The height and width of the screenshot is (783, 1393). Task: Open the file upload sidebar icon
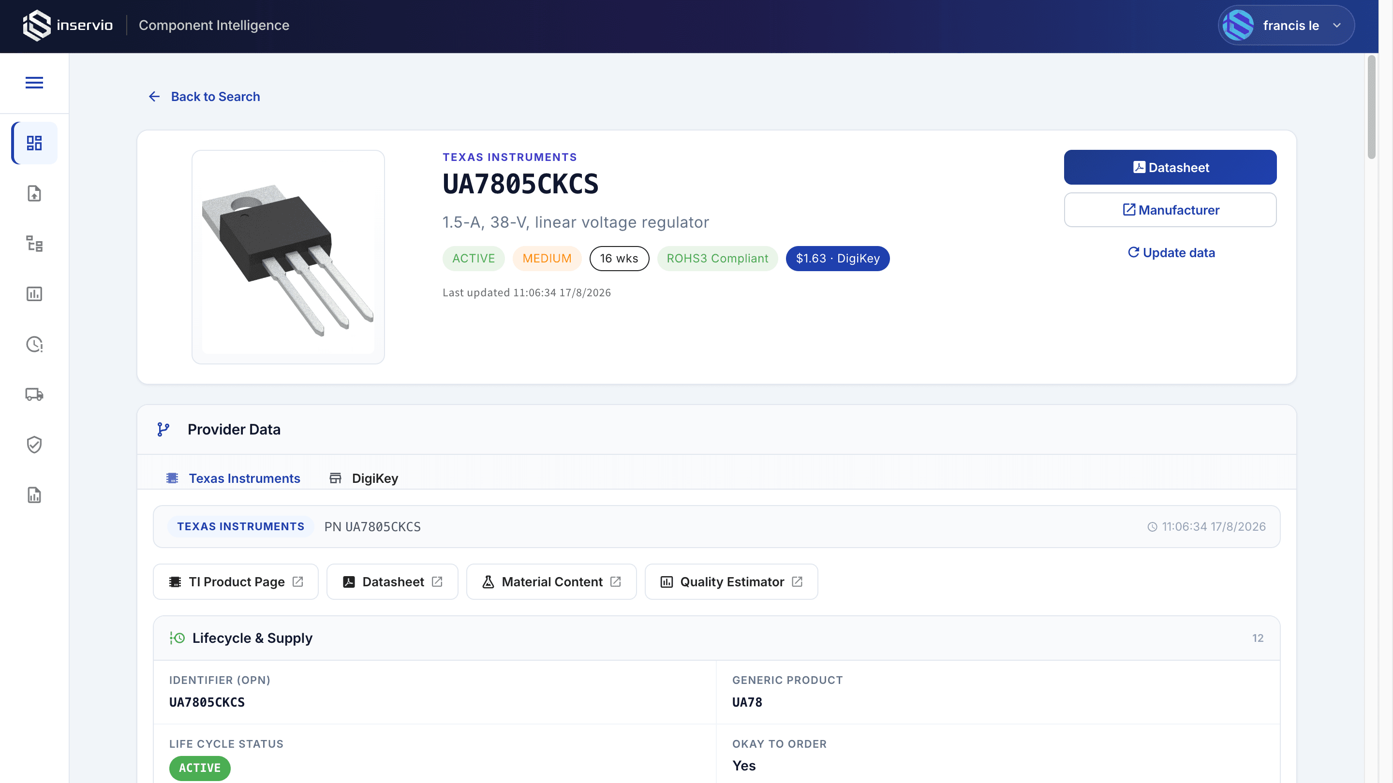coord(34,193)
